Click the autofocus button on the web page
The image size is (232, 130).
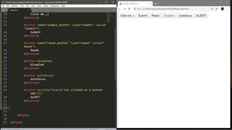coord(185,16)
